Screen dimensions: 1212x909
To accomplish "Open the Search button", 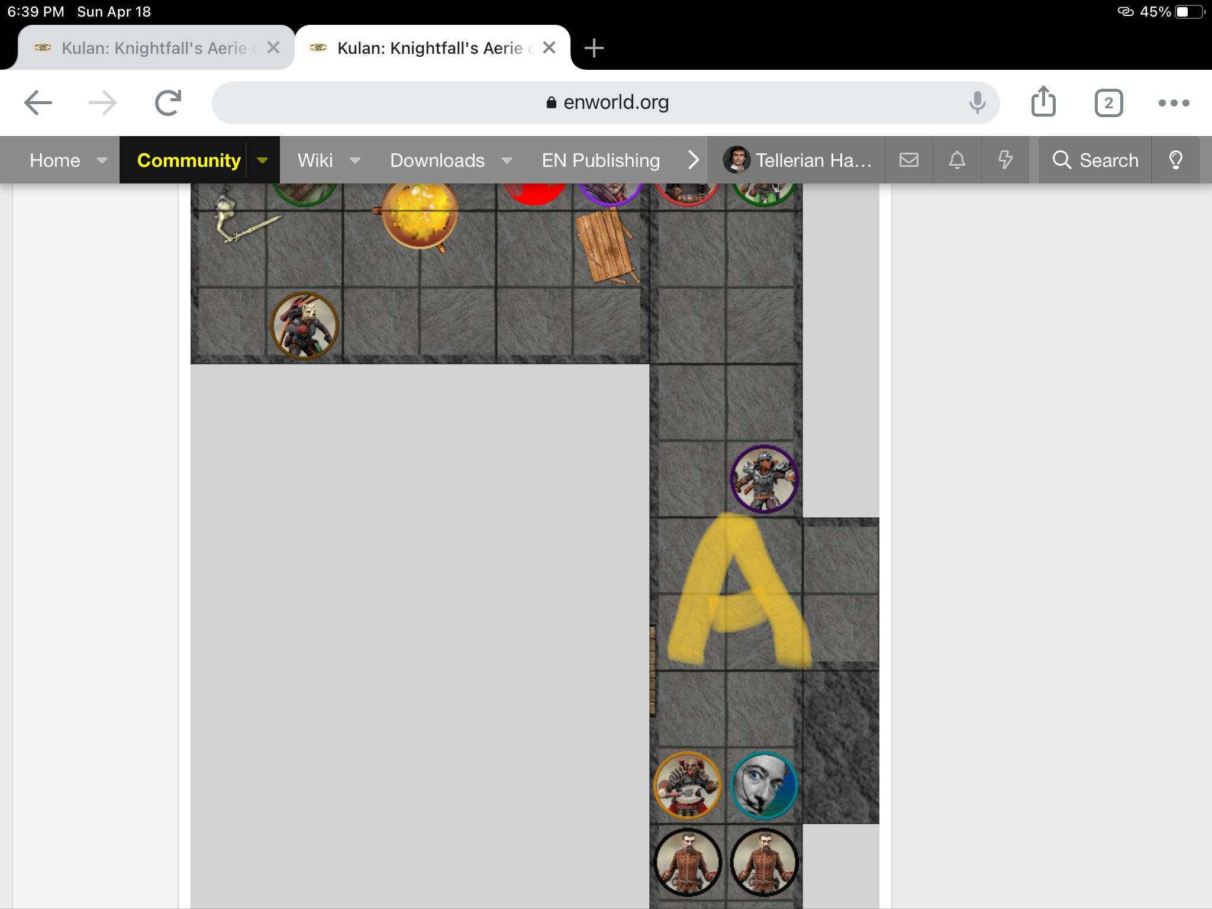I will [x=1095, y=160].
